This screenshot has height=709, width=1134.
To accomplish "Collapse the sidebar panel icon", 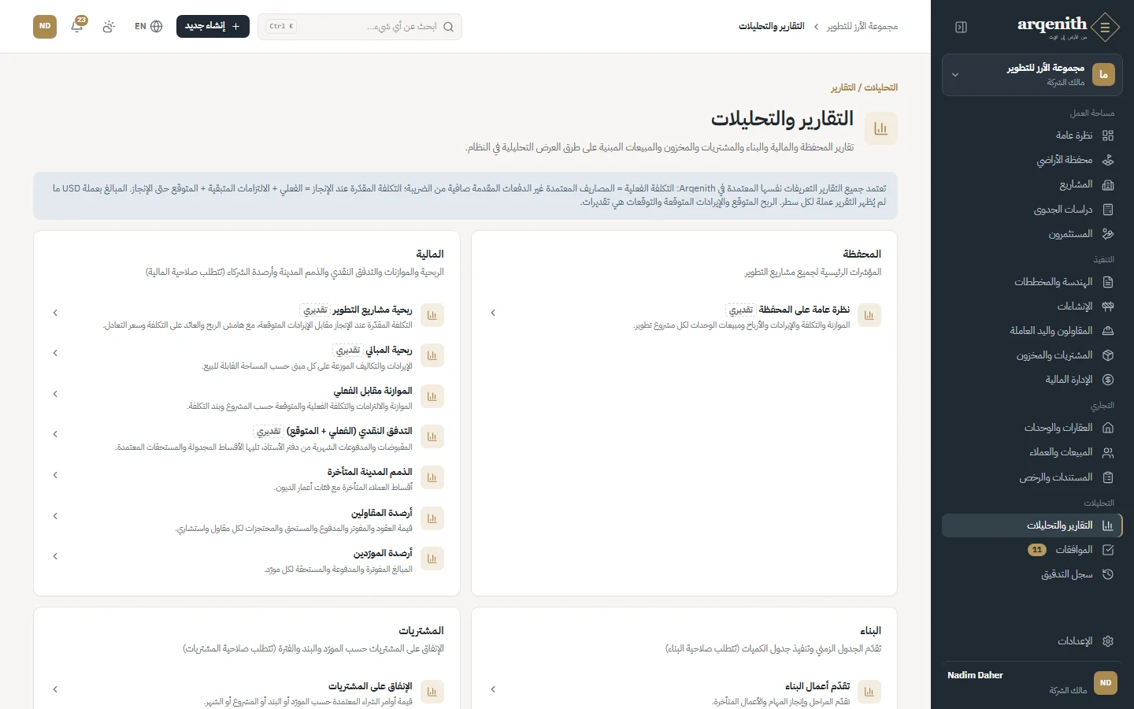I will click(961, 27).
